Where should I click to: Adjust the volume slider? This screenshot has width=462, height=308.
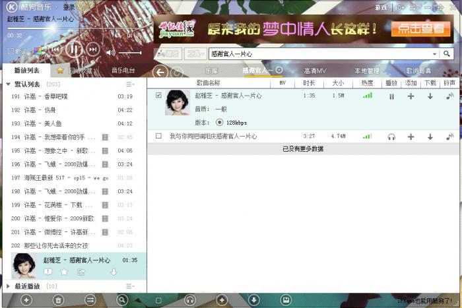point(130,53)
